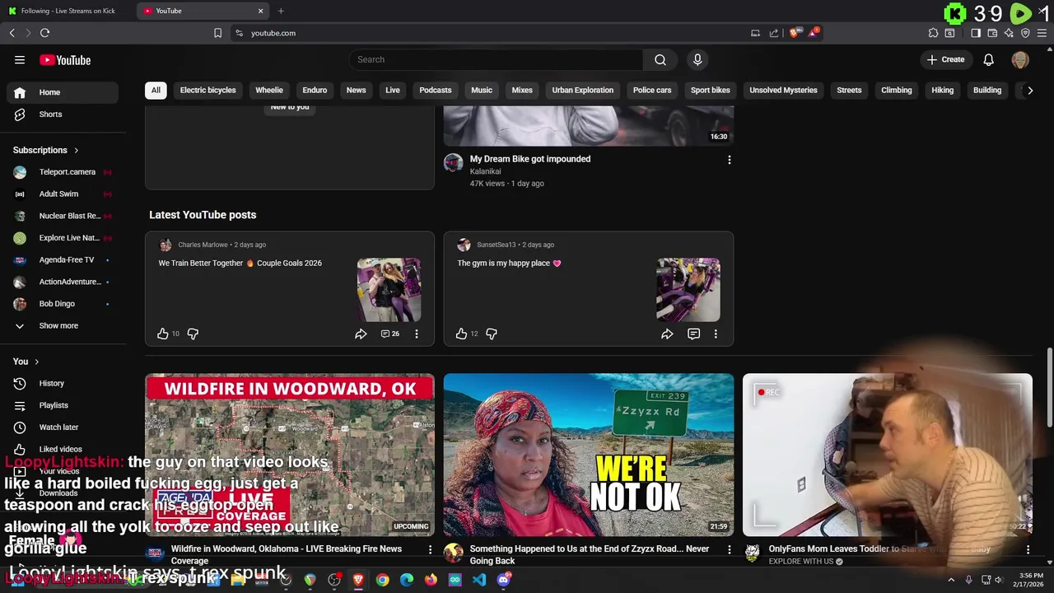Open Watch later in the sidebar
Image resolution: width=1054 pixels, height=593 pixels.
click(63, 427)
